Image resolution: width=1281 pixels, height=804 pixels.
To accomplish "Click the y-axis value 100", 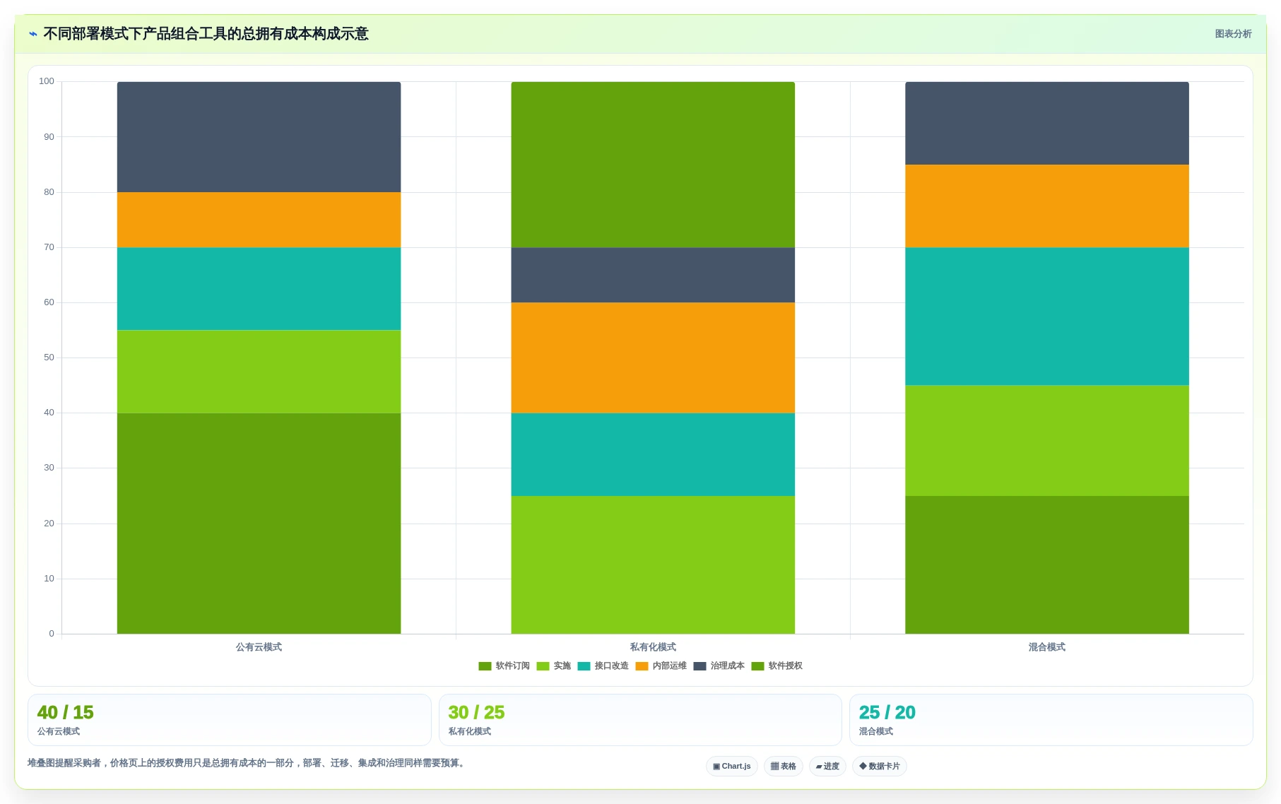I will [47, 81].
